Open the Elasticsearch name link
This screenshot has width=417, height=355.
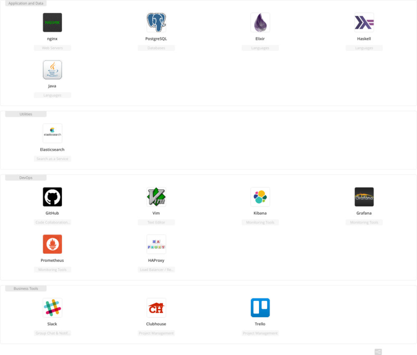coord(53,150)
